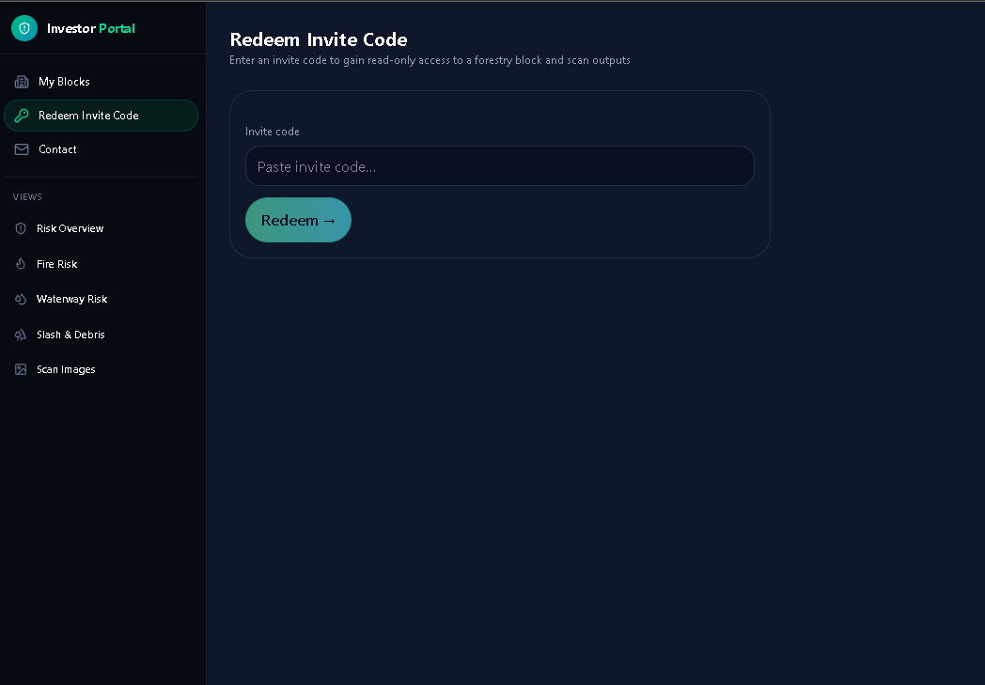Click the key icon beside Redeem Invite Code

point(22,116)
